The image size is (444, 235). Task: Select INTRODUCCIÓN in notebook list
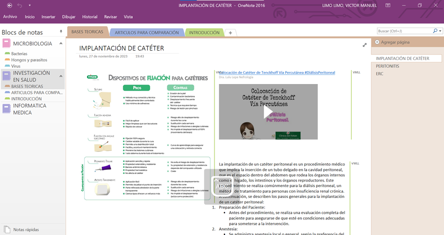pyautogui.click(x=27, y=98)
